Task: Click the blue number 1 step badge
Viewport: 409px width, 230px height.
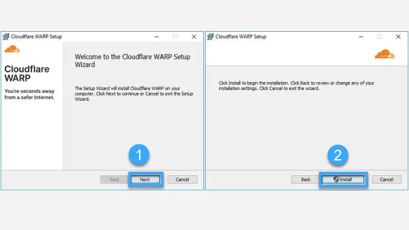Action: [x=139, y=155]
